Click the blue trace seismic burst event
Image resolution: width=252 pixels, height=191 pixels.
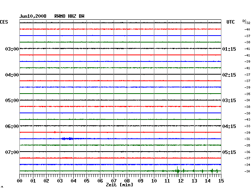(67, 138)
